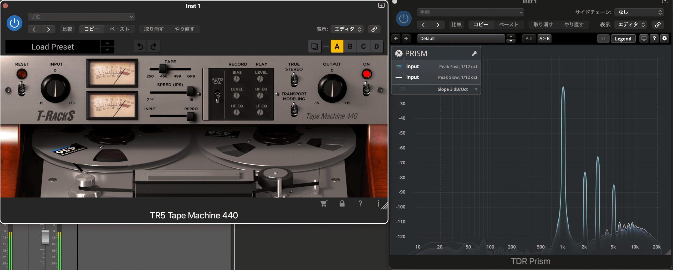Image resolution: width=673 pixels, height=270 pixels.
Task: Click the link icon in Tape Machine header
Action: click(x=374, y=29)
